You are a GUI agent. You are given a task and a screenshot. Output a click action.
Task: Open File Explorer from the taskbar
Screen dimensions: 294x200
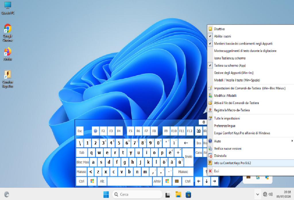(178, 195)
